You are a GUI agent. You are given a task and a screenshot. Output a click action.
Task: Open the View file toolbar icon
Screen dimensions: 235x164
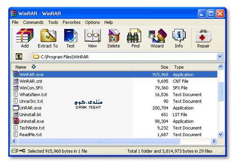tap(93, 36)
